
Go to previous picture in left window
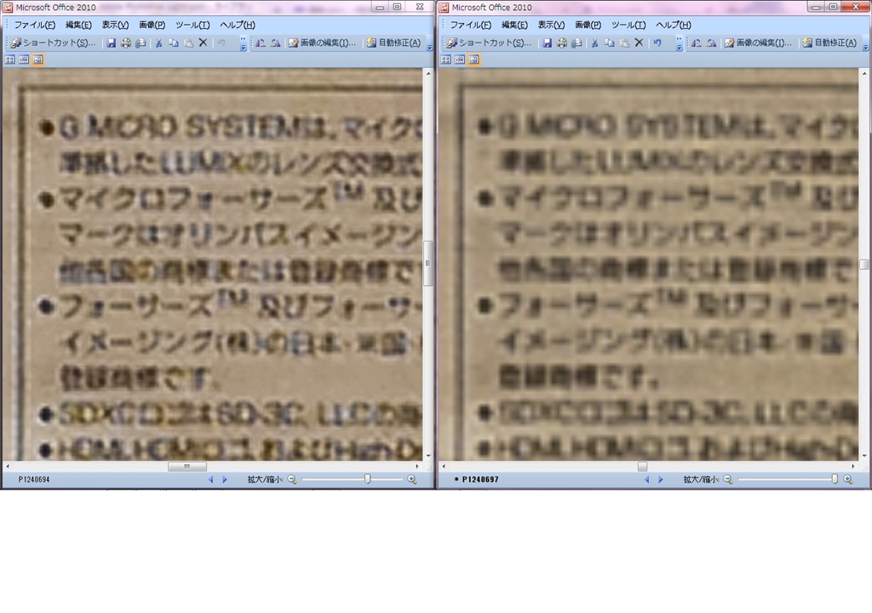pyautogui.click(x=210, y=479)
